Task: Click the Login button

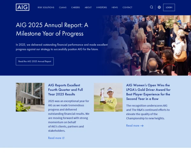Action: click(x=169, y=7)
